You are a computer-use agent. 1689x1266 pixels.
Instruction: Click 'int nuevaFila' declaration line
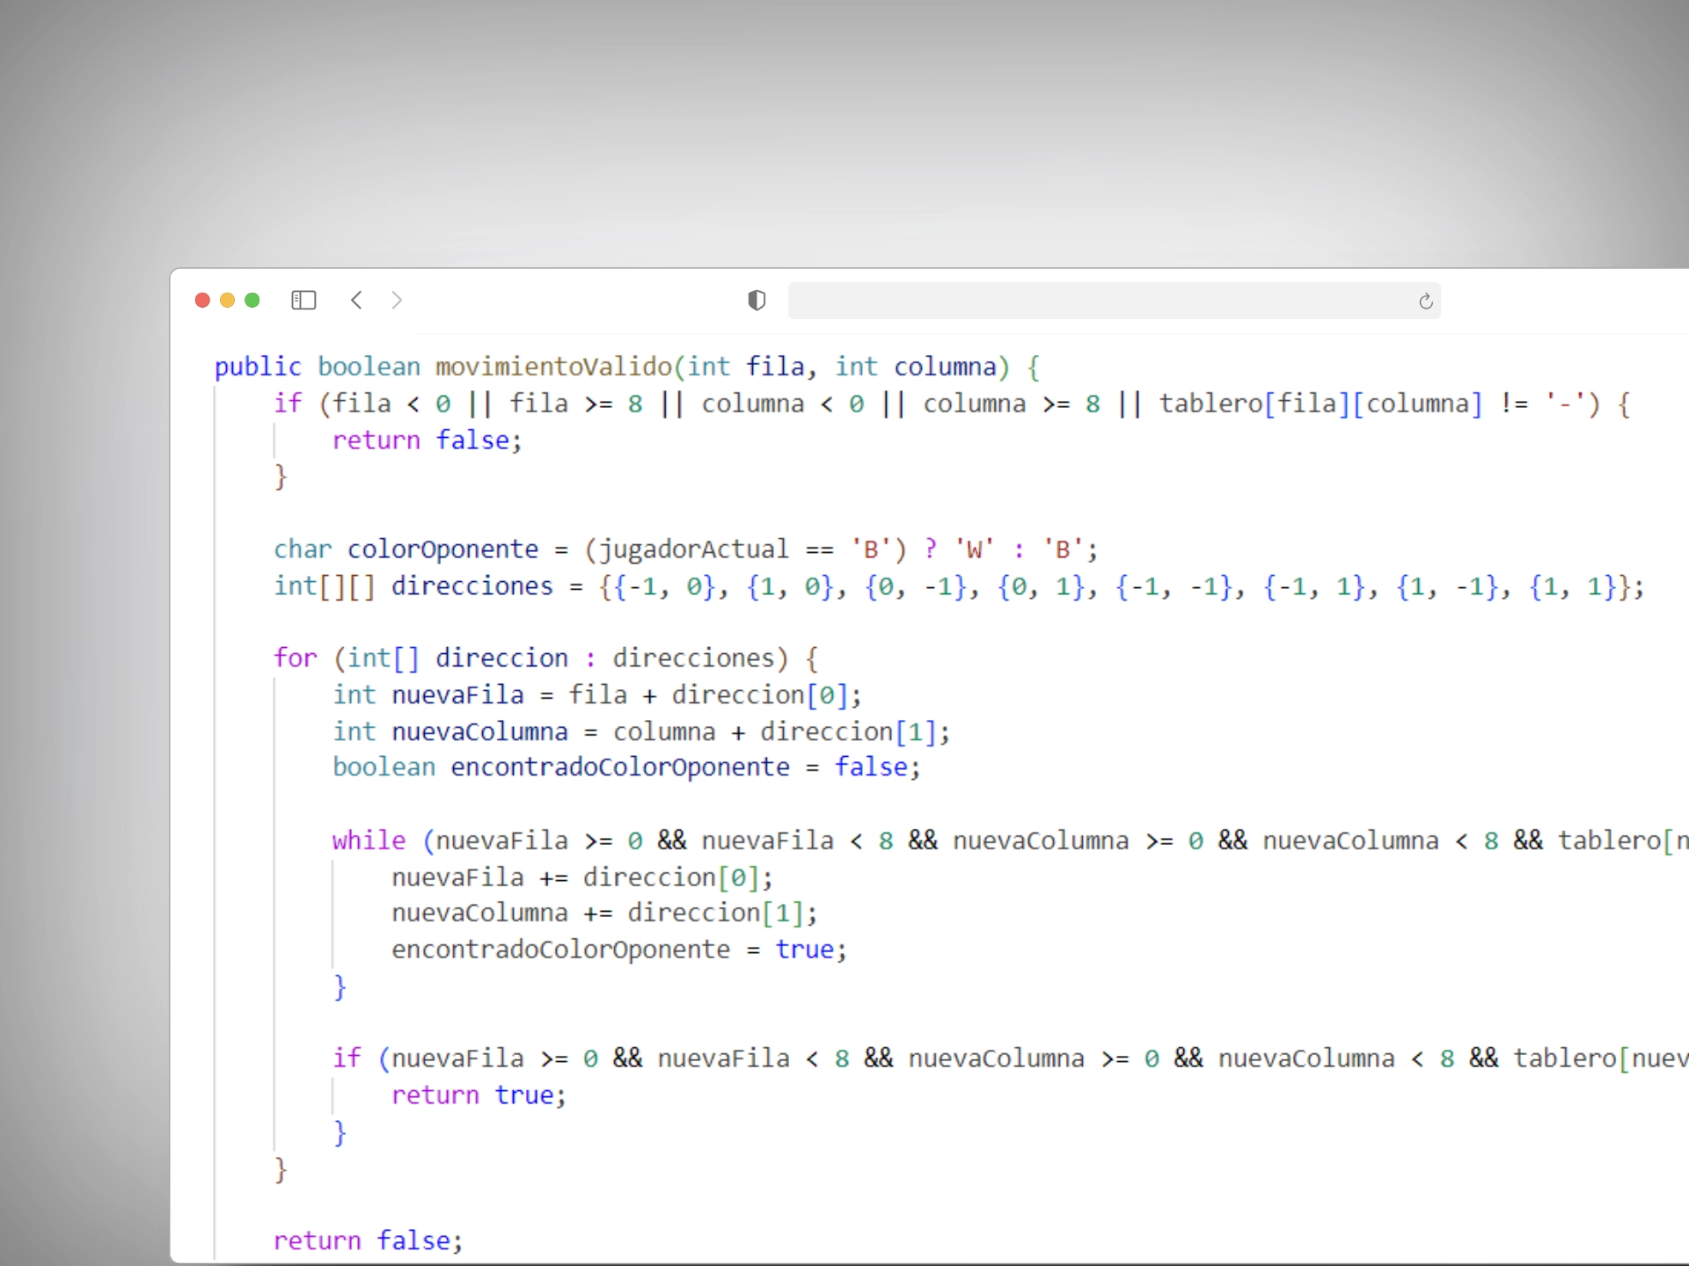(x=597, y=695)
